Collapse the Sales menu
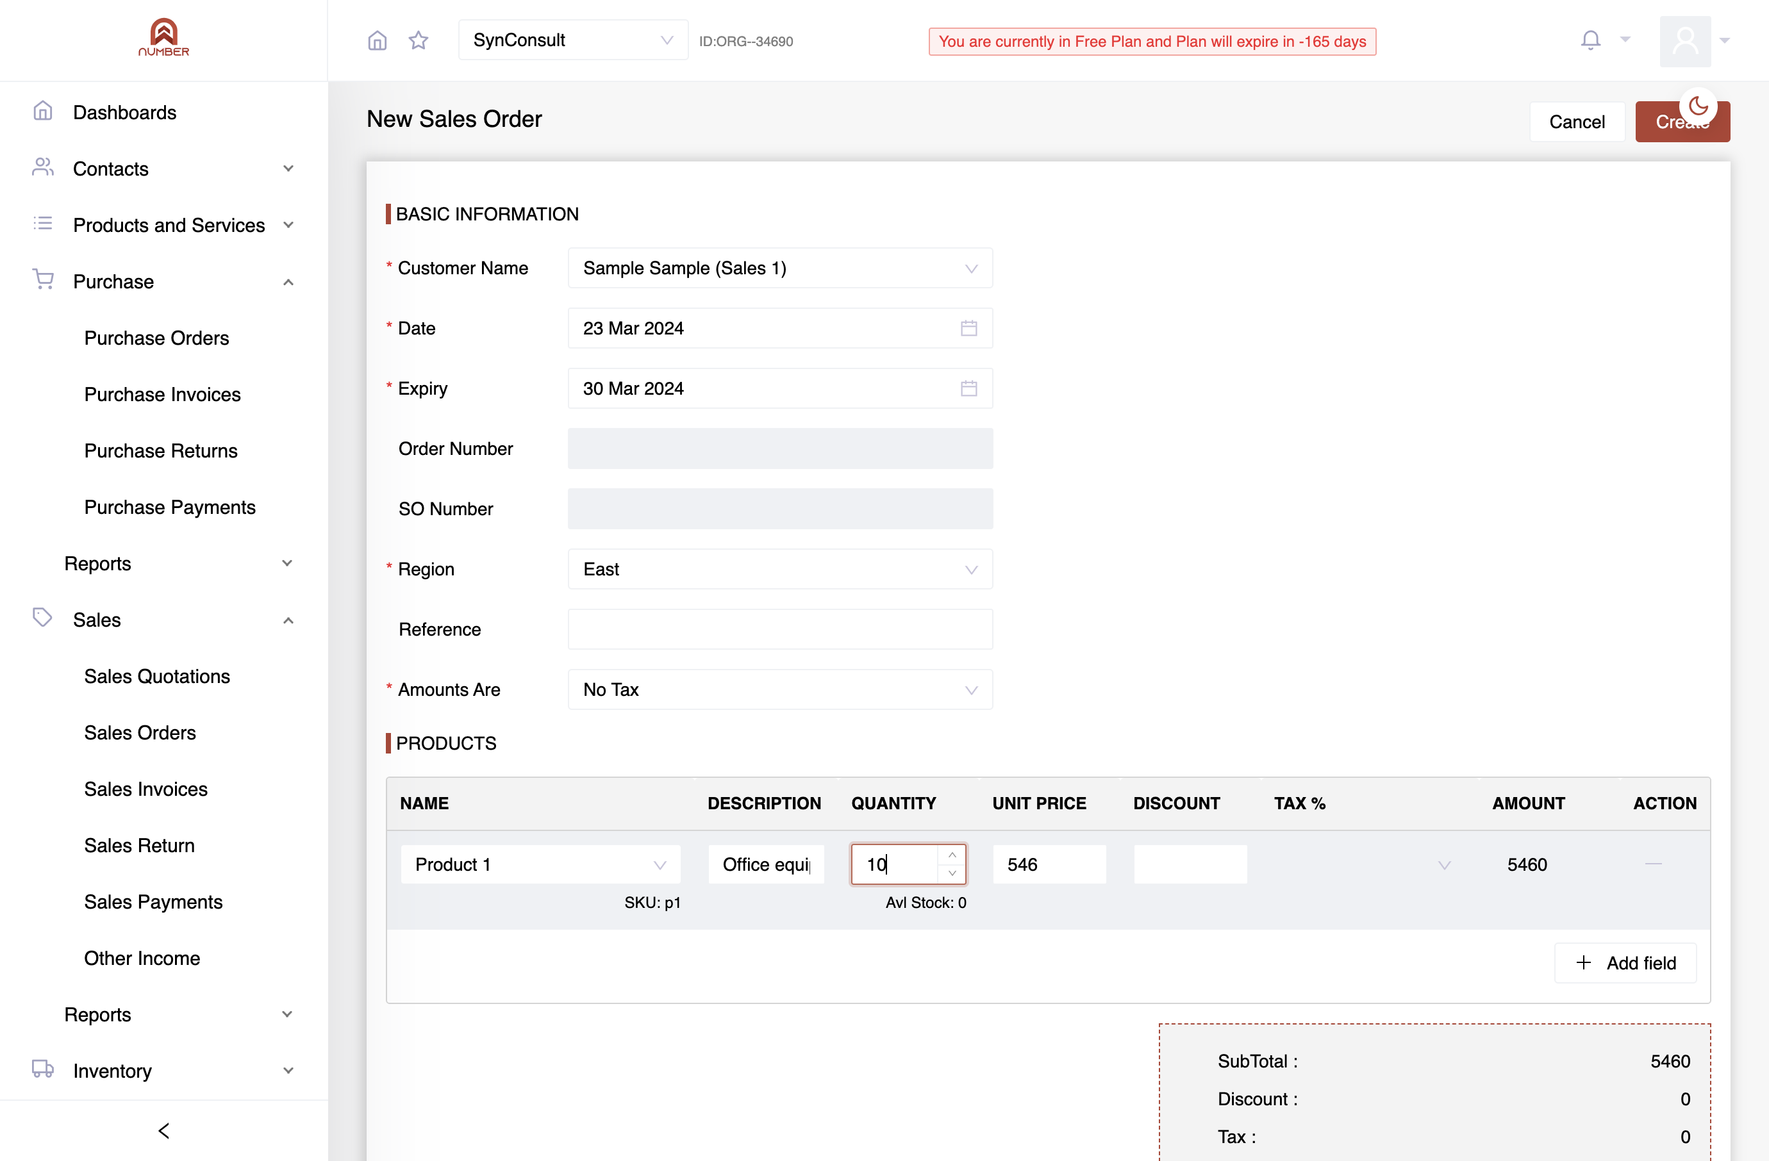 point(163,620)
